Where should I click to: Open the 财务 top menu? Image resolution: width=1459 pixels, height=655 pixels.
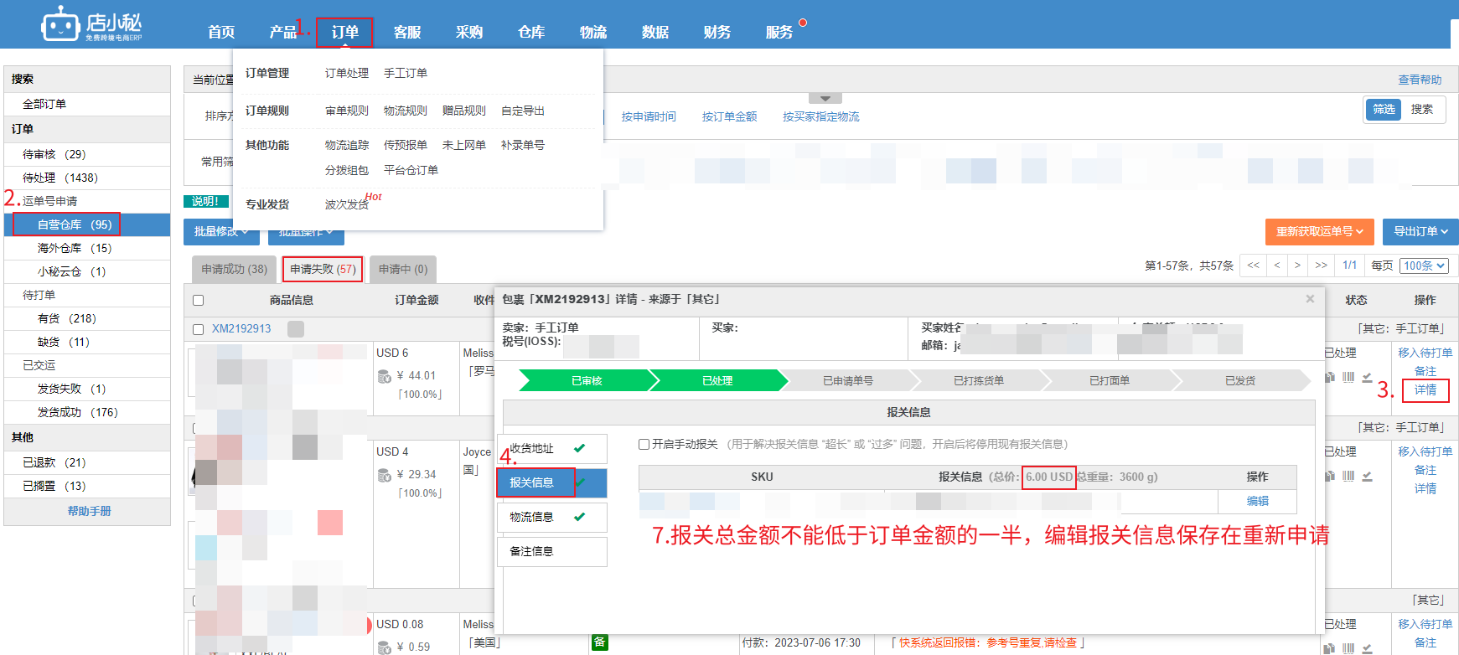(717, 32)
